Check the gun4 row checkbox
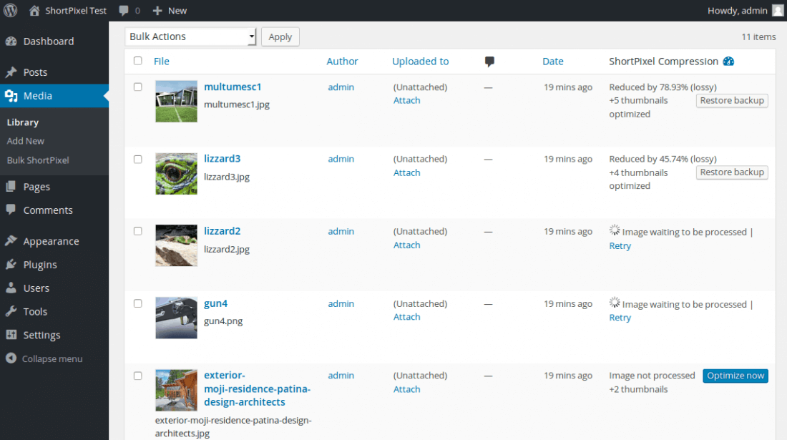Viewport: 787px width, 440px height. (138, 303)
